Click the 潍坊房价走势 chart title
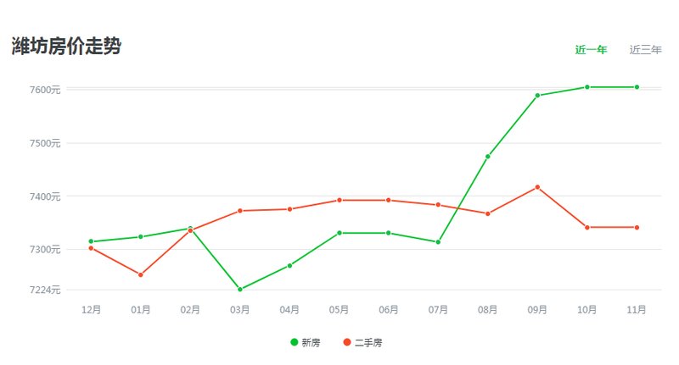 click(66, 47)
